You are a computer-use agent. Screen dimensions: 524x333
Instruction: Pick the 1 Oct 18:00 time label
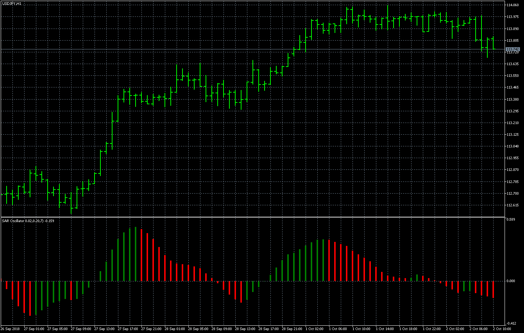(408, 329)
